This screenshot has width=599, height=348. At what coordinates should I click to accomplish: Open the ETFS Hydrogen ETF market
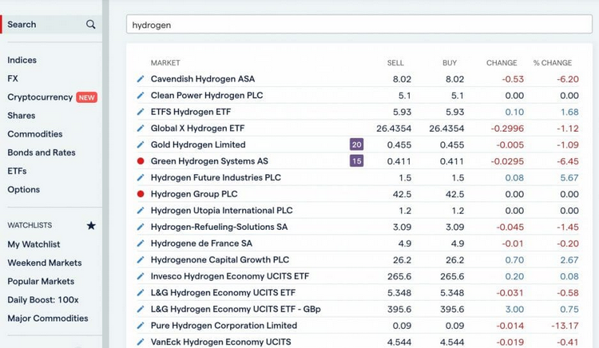coord(190,112)
